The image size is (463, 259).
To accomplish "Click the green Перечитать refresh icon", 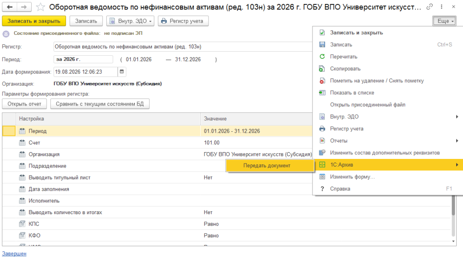I will tap(322, 57).
